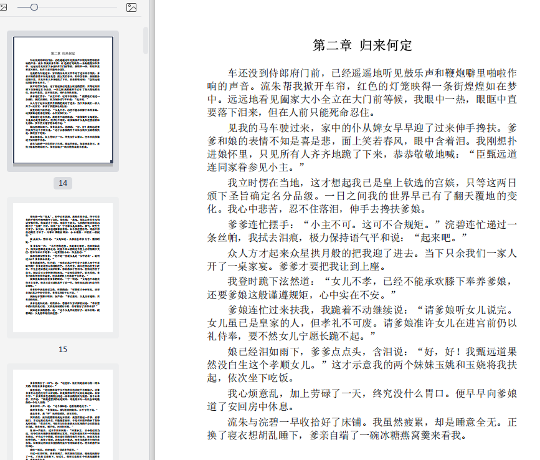Click the text 流朱与浣碧一早收拾好了床铺

(x=295, y=422)
